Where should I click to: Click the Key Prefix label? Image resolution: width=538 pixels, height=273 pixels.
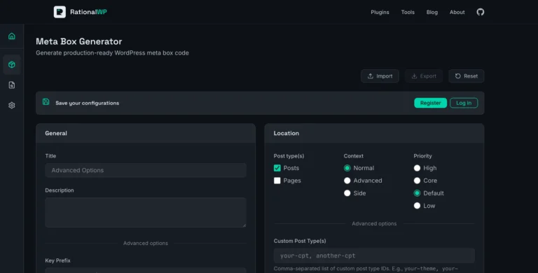(57, 260)
